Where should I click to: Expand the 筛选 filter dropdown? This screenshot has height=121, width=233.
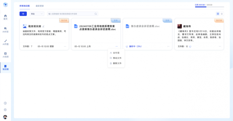click(x=37, y=14)
